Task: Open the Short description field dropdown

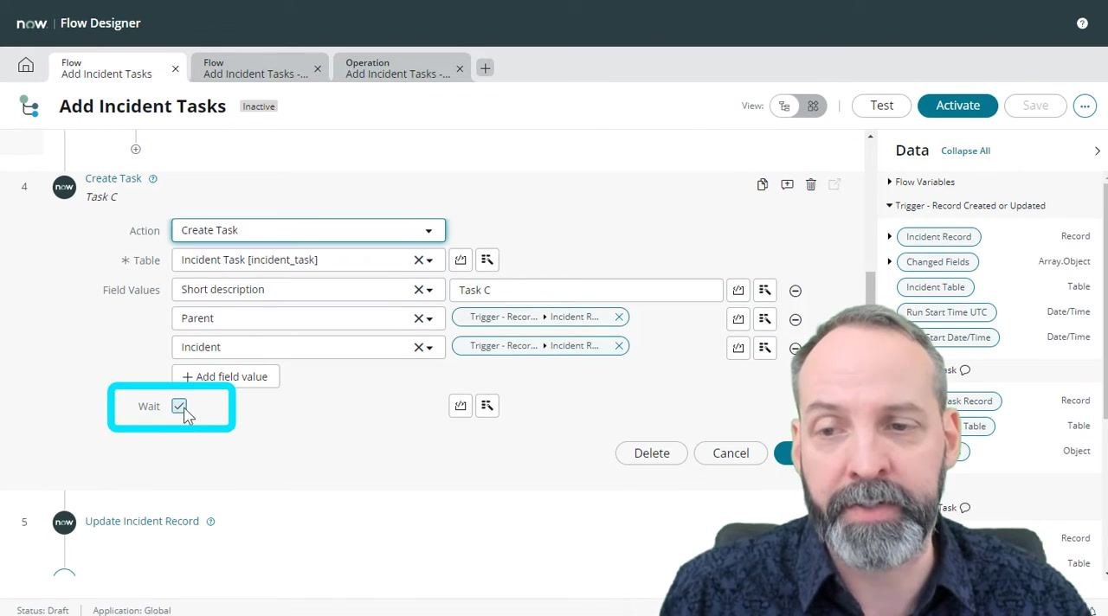Action: [x=429, y=290]
